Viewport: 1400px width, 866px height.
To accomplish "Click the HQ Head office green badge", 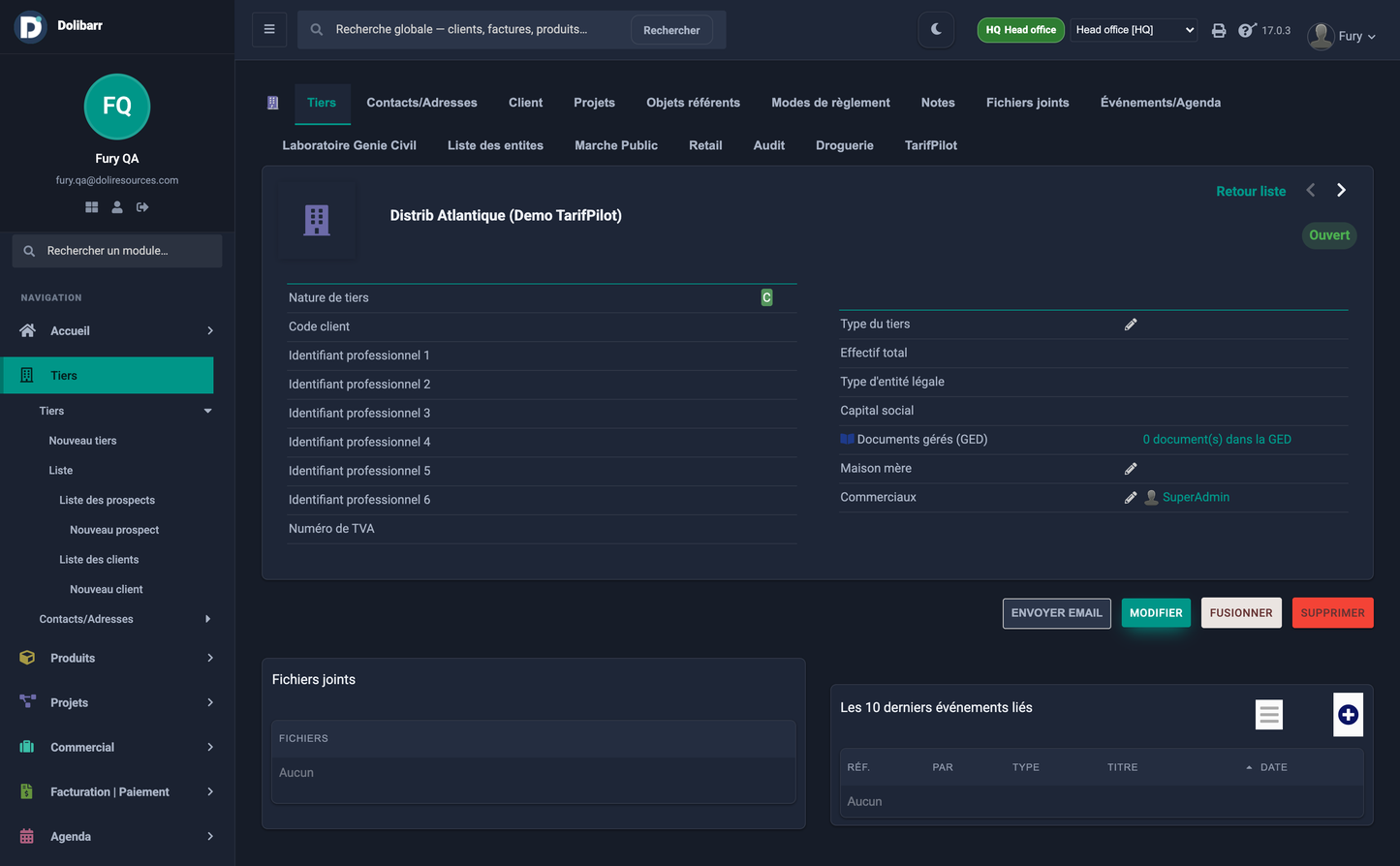I will click(1020, 30).
